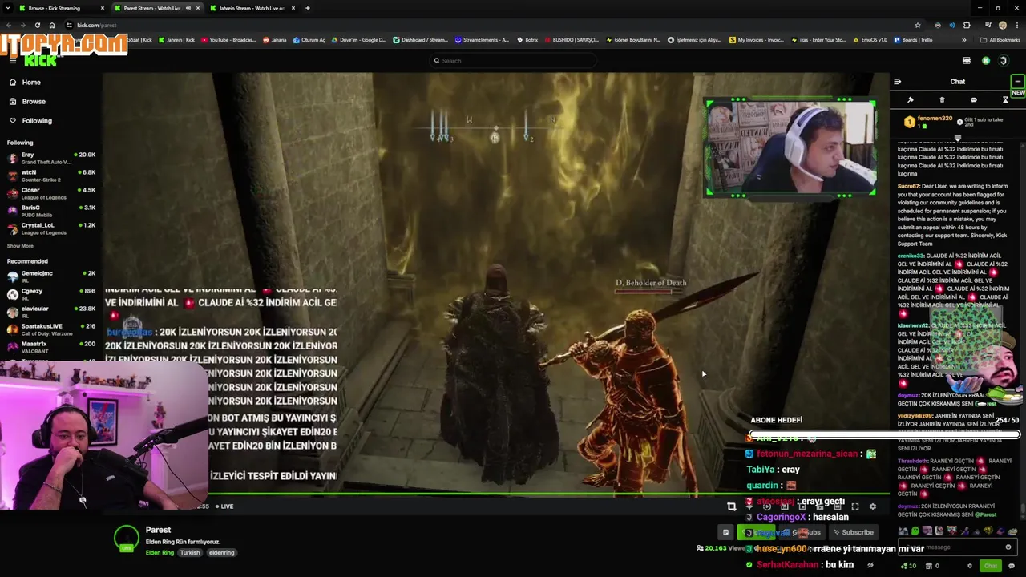The width and height of the screenshot is (1026, 577).
Task: Click the clear chat trash icon
Action: click(942, 100)
